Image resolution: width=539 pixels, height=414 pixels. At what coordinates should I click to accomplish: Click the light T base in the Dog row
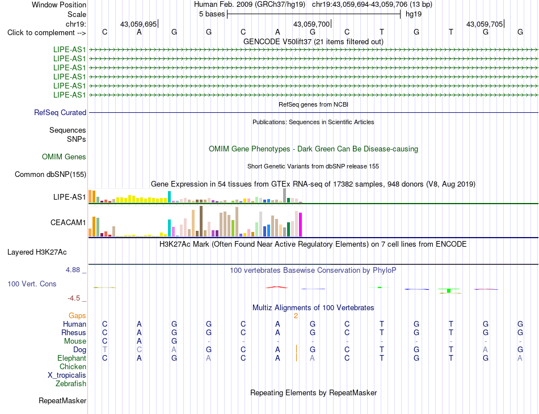tap(105, 350)
